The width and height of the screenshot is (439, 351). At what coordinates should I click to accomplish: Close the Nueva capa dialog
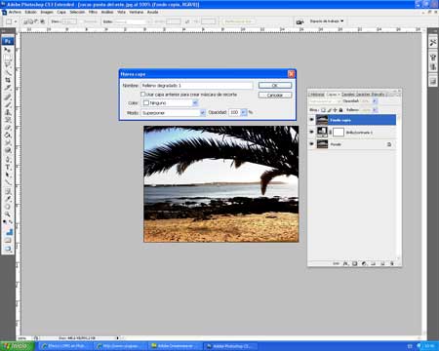292,74
